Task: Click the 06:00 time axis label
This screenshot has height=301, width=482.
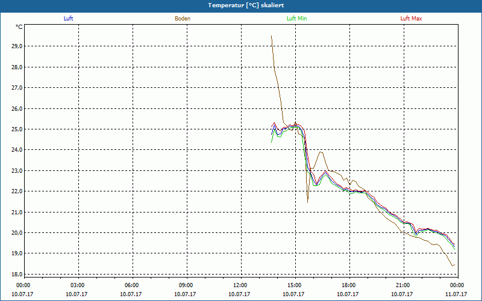Action: click(x=131, y=285)
